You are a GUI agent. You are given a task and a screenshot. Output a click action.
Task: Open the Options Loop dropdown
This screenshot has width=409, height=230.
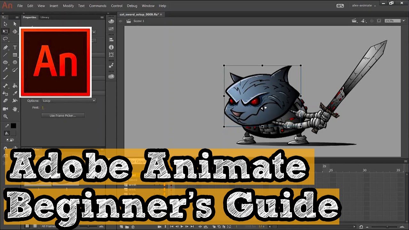pos(69,101)
